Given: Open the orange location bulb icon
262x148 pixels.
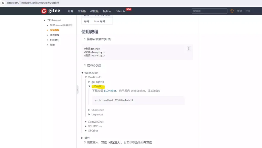Looking at the screenshot, I should point(232,11).
